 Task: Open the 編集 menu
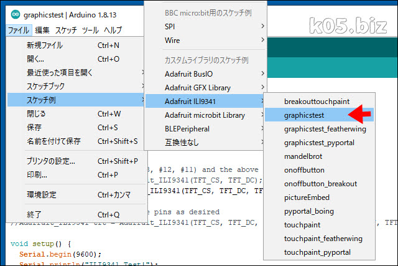click(x=42, y=31)
